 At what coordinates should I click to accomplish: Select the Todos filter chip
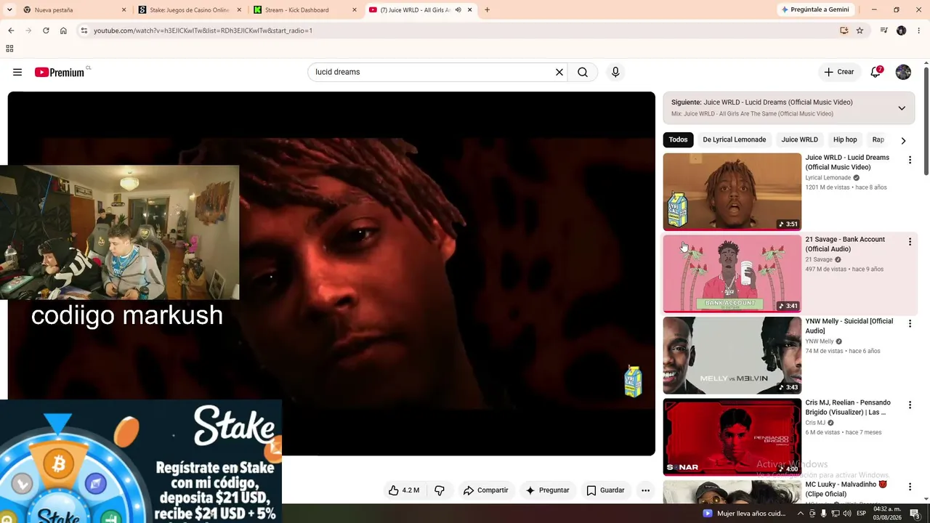[x=678, y=139]
